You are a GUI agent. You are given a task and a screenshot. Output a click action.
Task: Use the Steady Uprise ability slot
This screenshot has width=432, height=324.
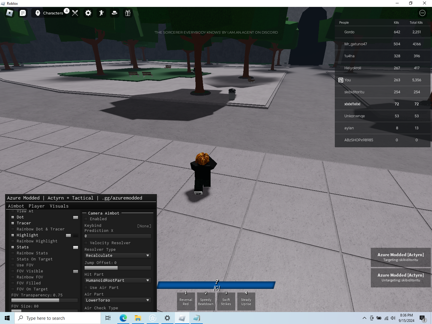pos(246,301)
